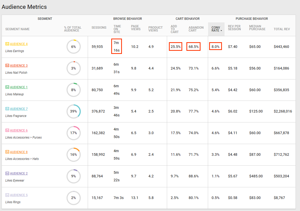Open the AUDIENCE 3 segment link

point(19,65)
